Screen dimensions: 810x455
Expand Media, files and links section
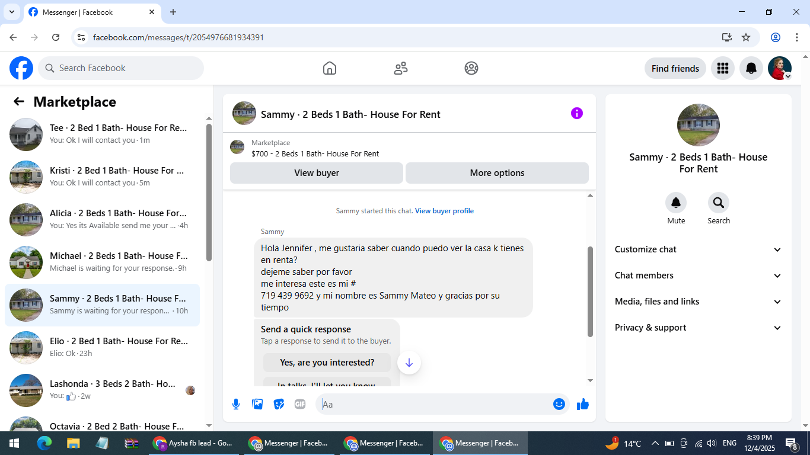[x=699, y=302]
